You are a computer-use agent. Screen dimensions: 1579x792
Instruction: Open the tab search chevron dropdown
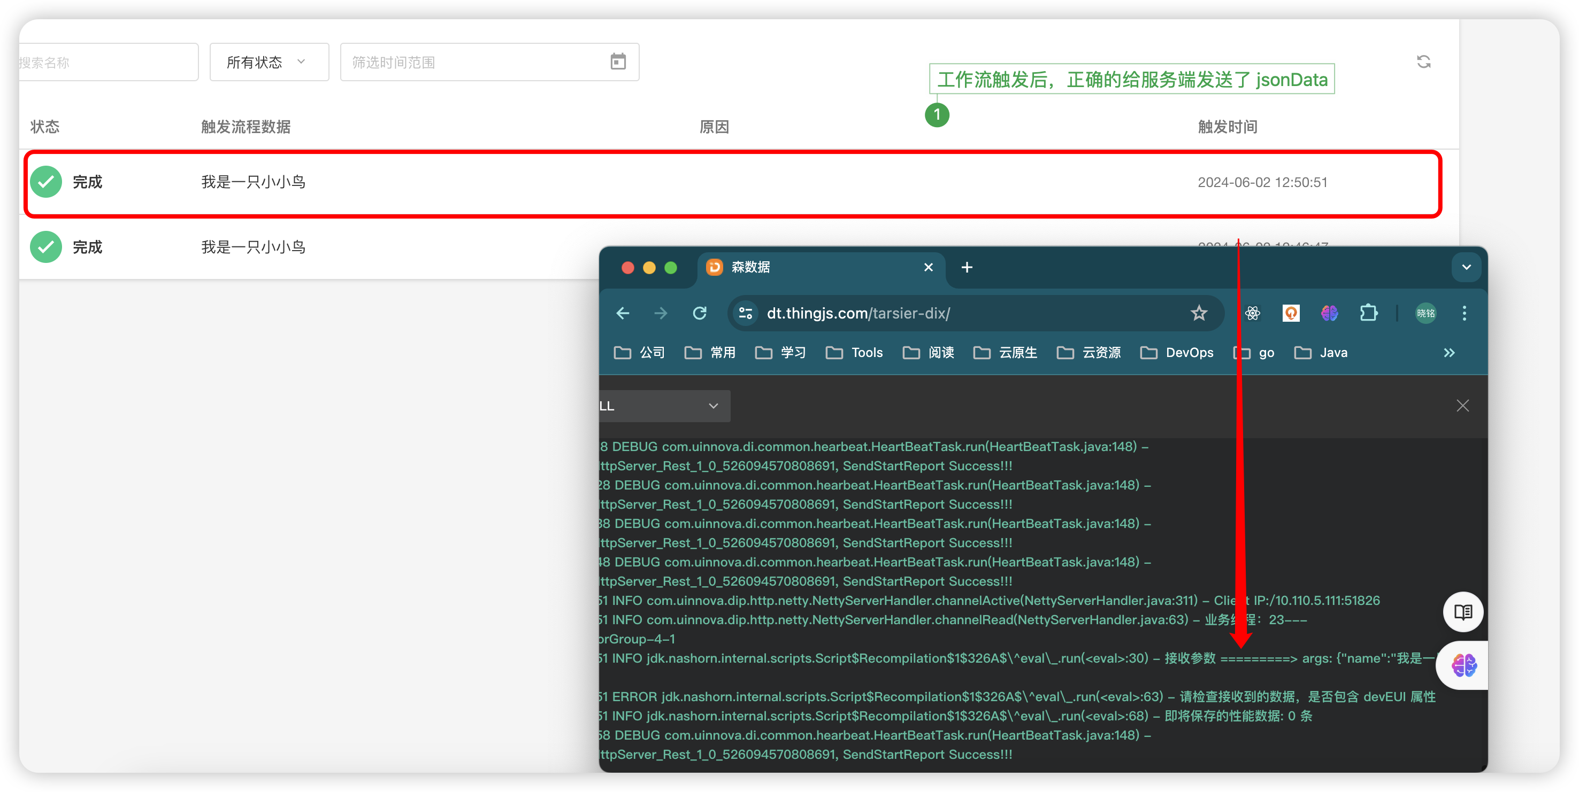point(1466,268)
